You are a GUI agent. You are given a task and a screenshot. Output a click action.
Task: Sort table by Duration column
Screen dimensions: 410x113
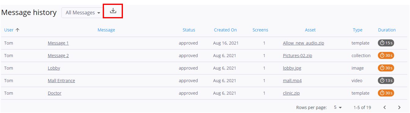[387, 30]
